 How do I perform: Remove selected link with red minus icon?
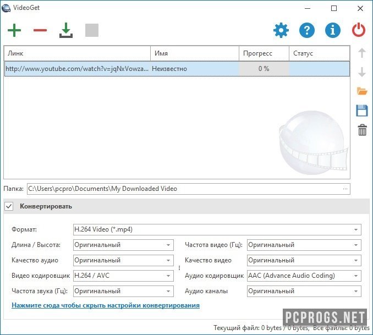click(40, 30)
